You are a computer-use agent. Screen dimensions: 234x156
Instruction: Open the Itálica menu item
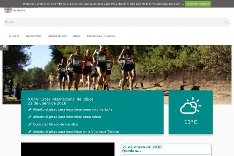77,36
